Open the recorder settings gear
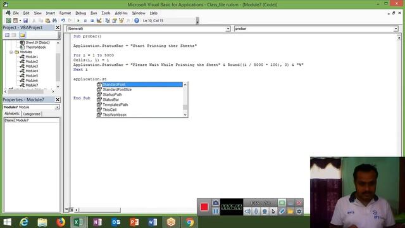 point(299,211)
